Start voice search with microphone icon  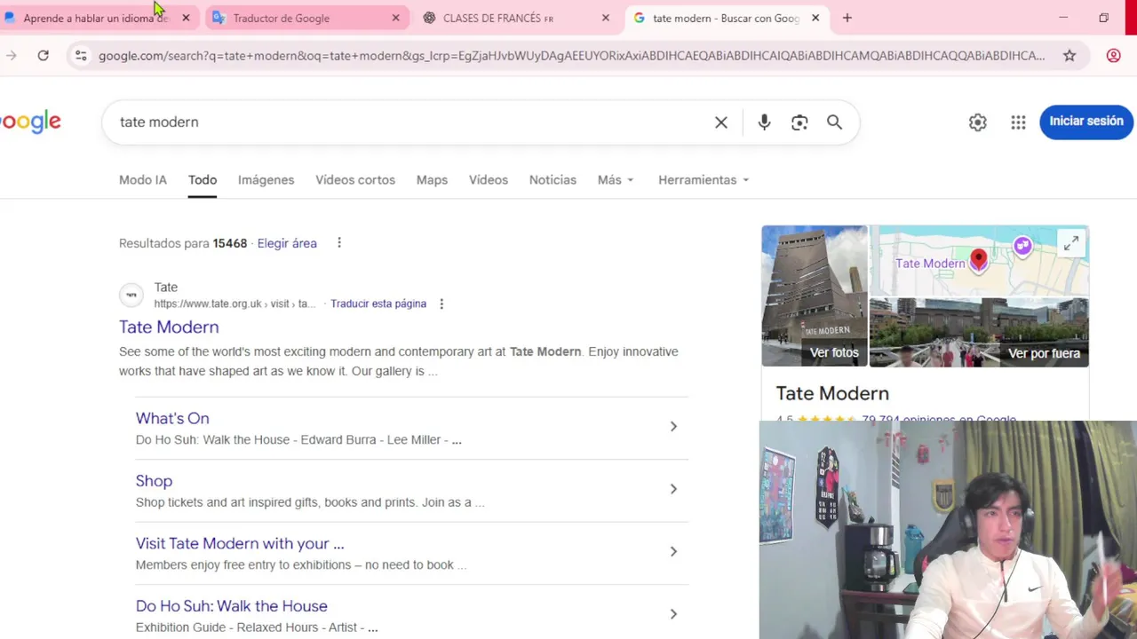pos(764,122)
